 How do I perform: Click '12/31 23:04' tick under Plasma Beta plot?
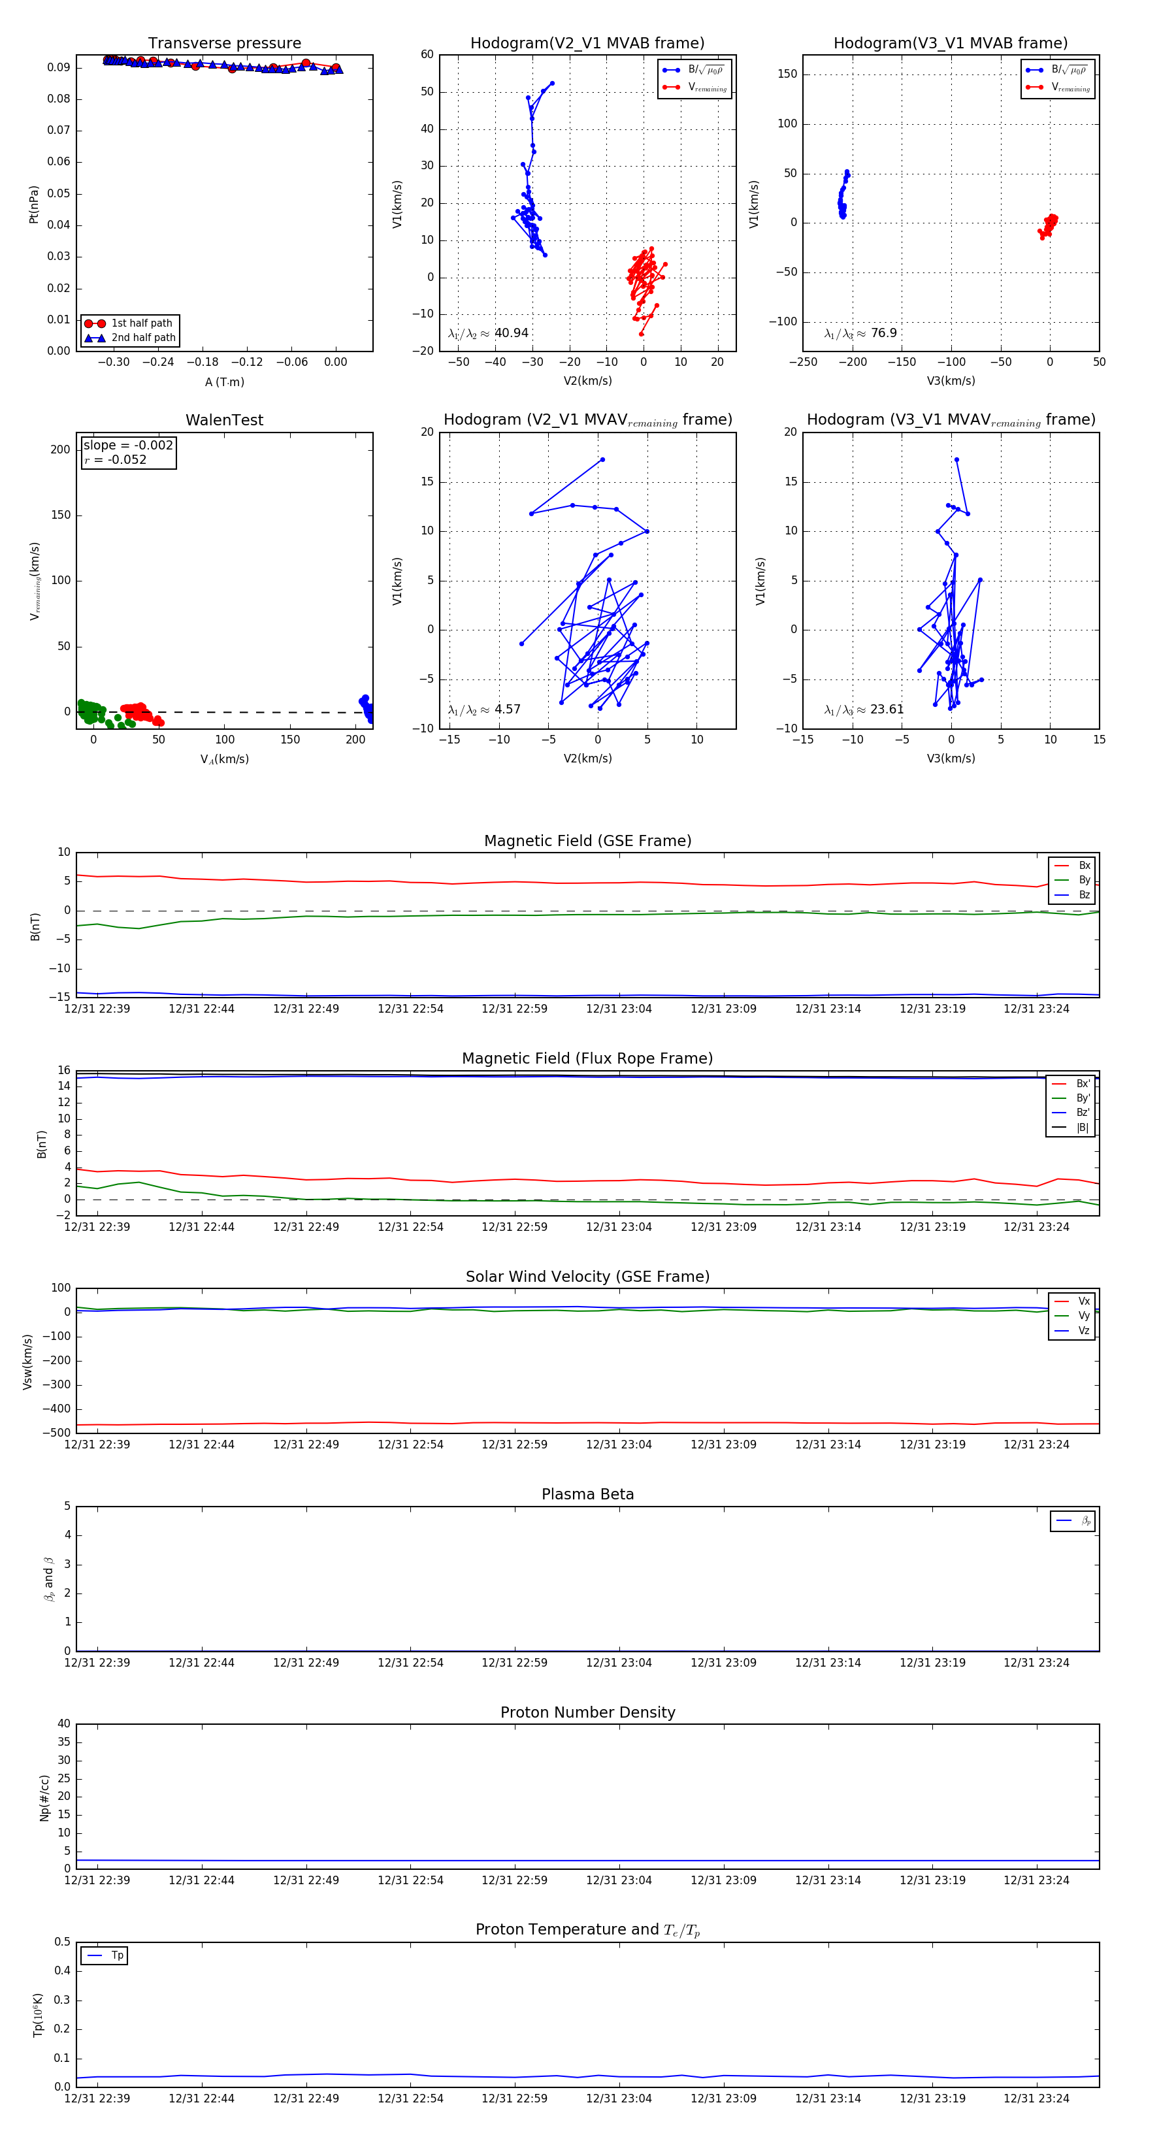tap(619, 1663)
